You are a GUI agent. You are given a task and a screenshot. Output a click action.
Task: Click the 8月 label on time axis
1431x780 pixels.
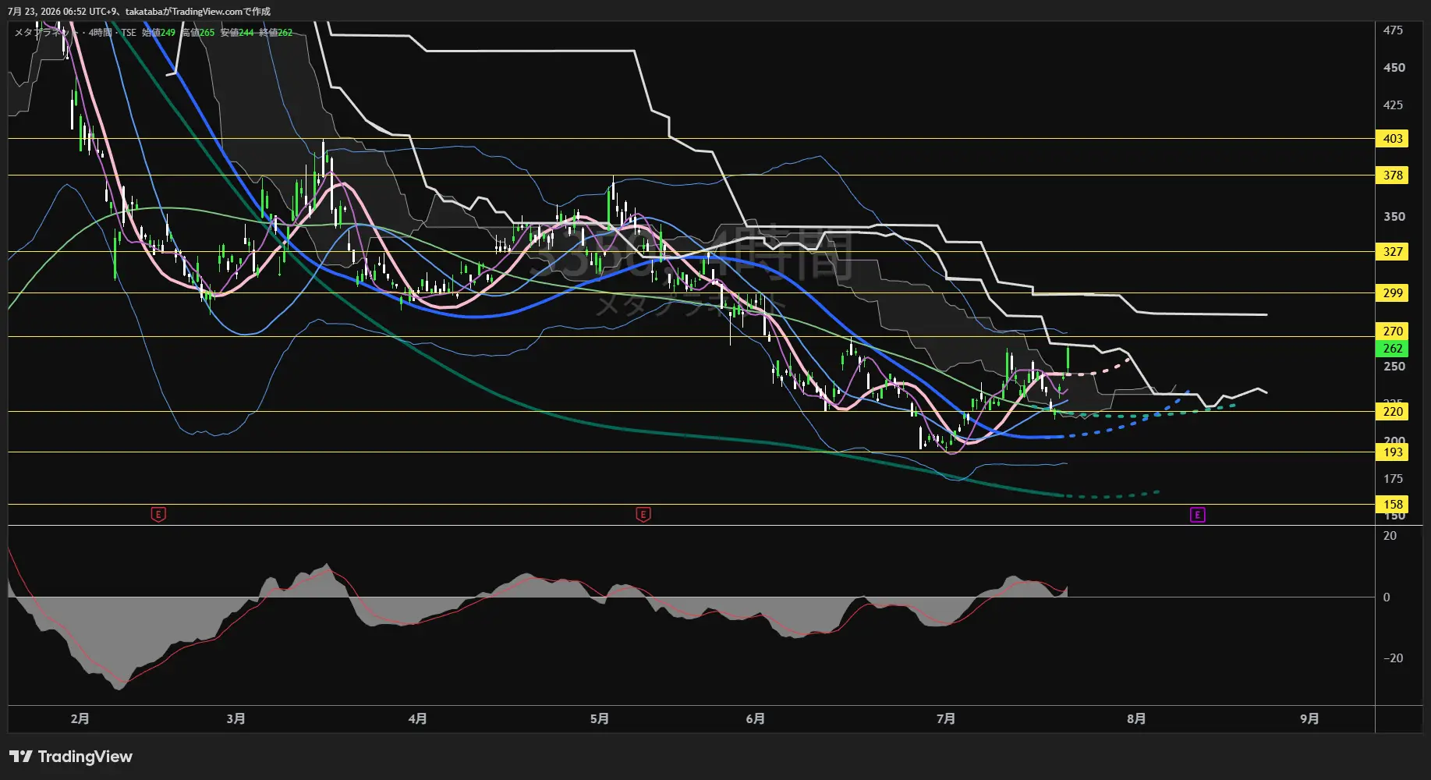(x=1136, y=718)
